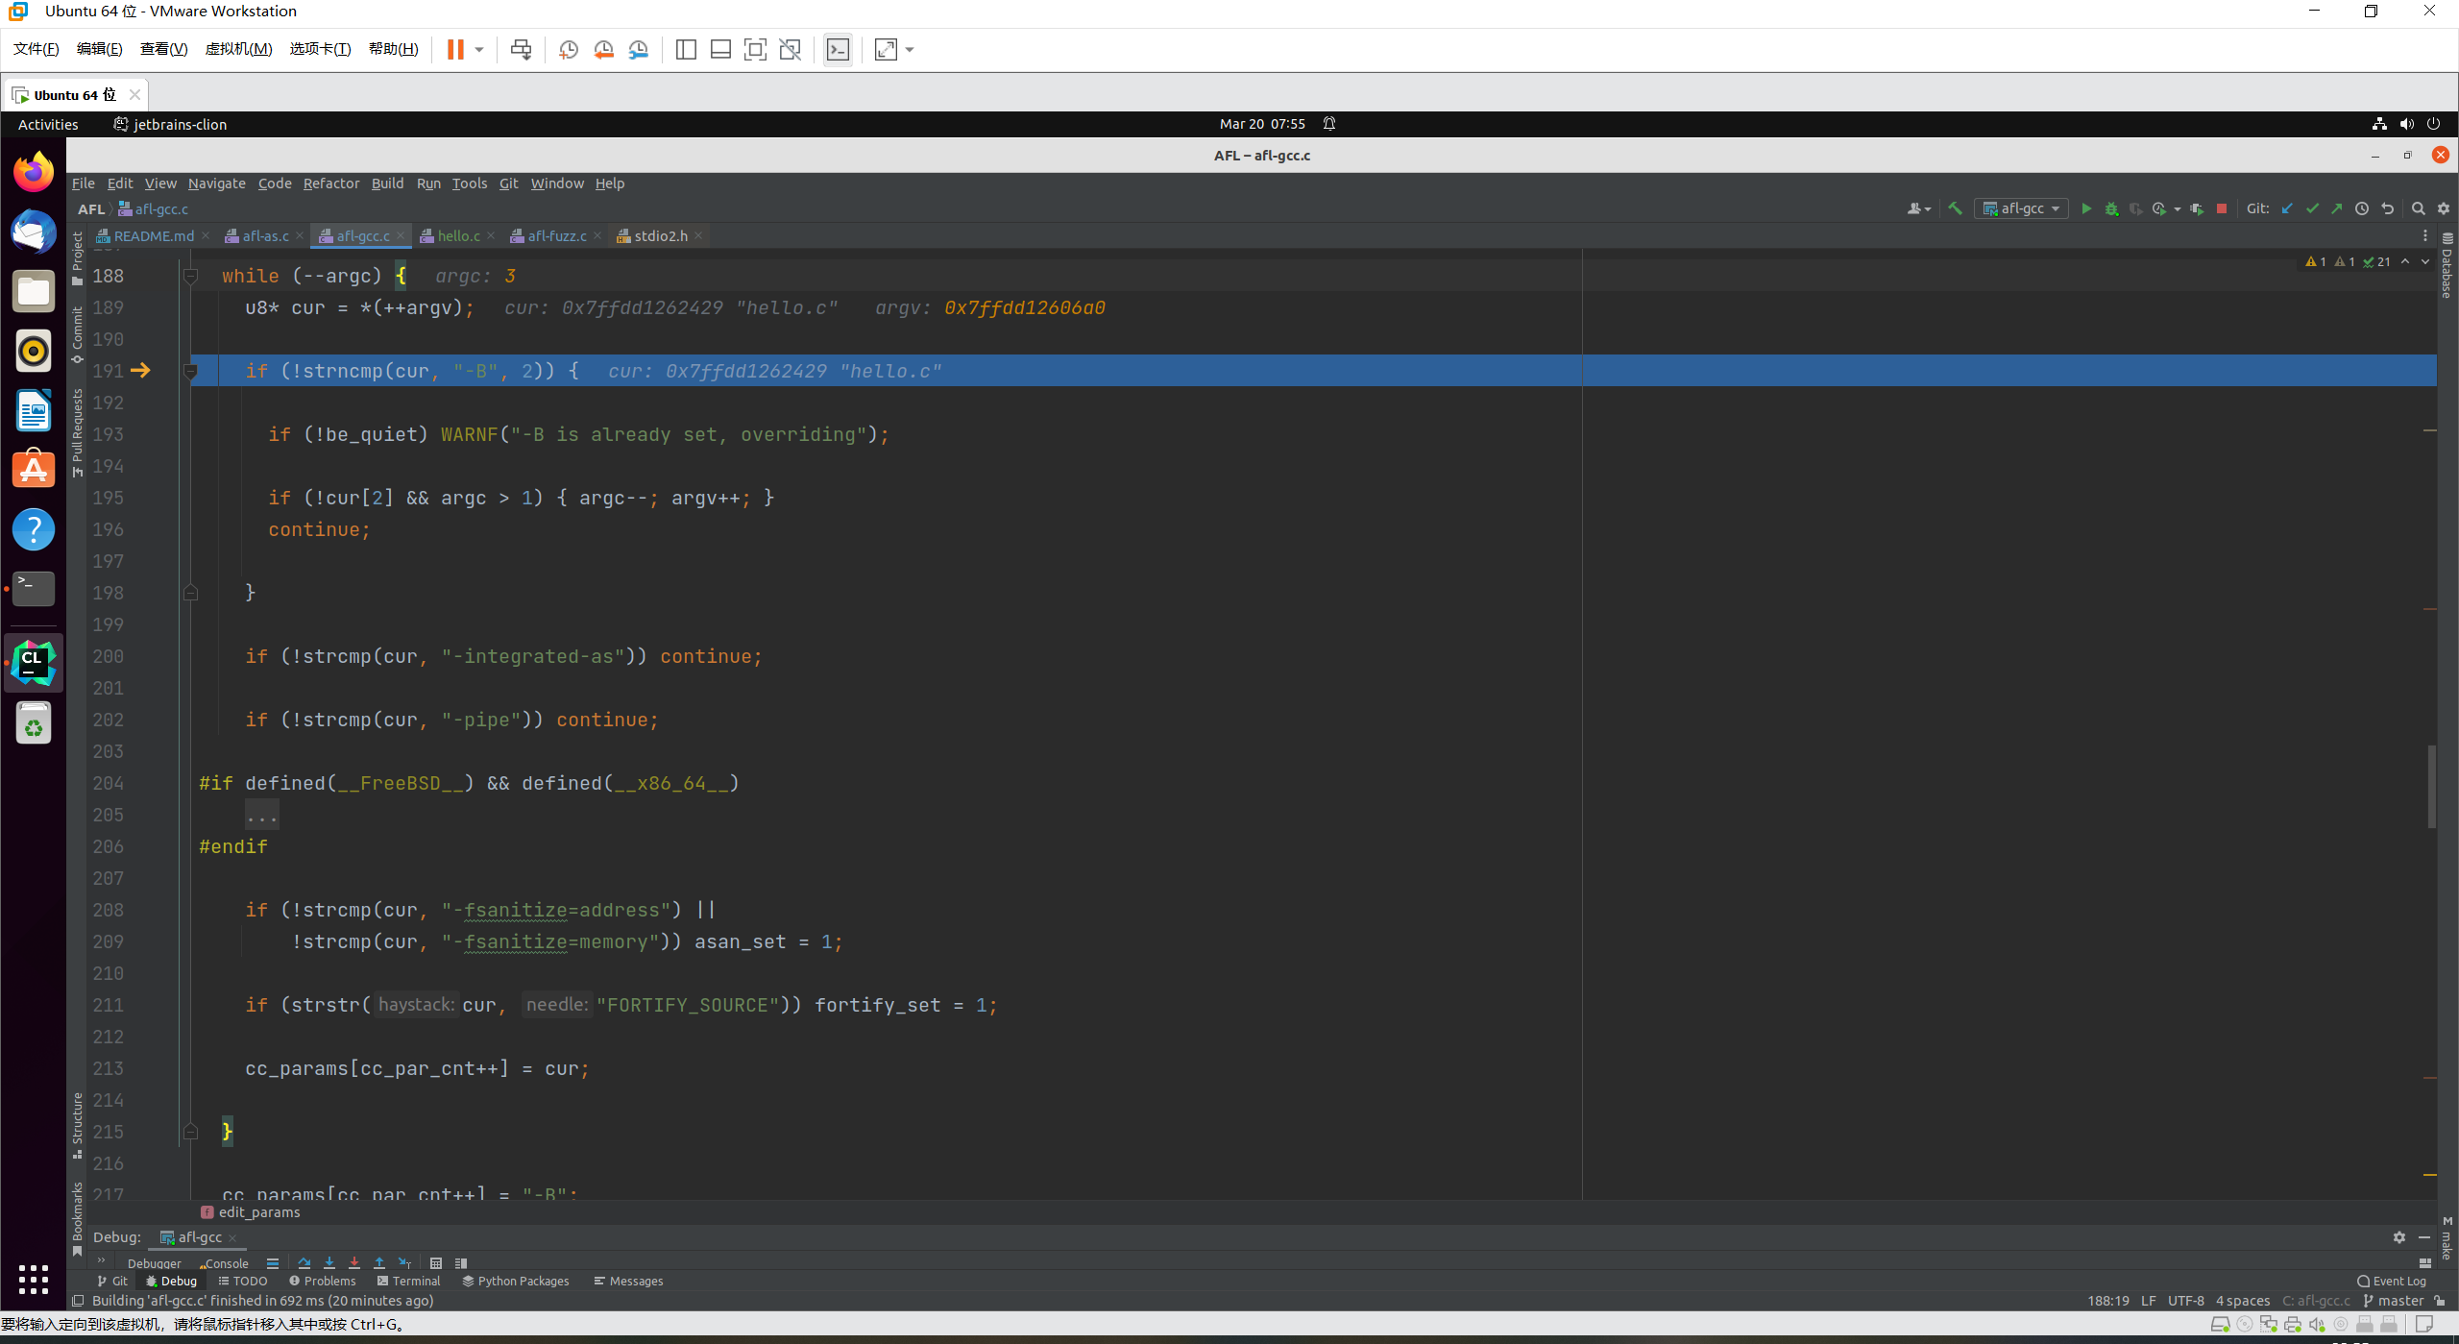Click VMware take snapshot icon
The width and height of the screenshot is (2459, 1344).
[569, 49]
